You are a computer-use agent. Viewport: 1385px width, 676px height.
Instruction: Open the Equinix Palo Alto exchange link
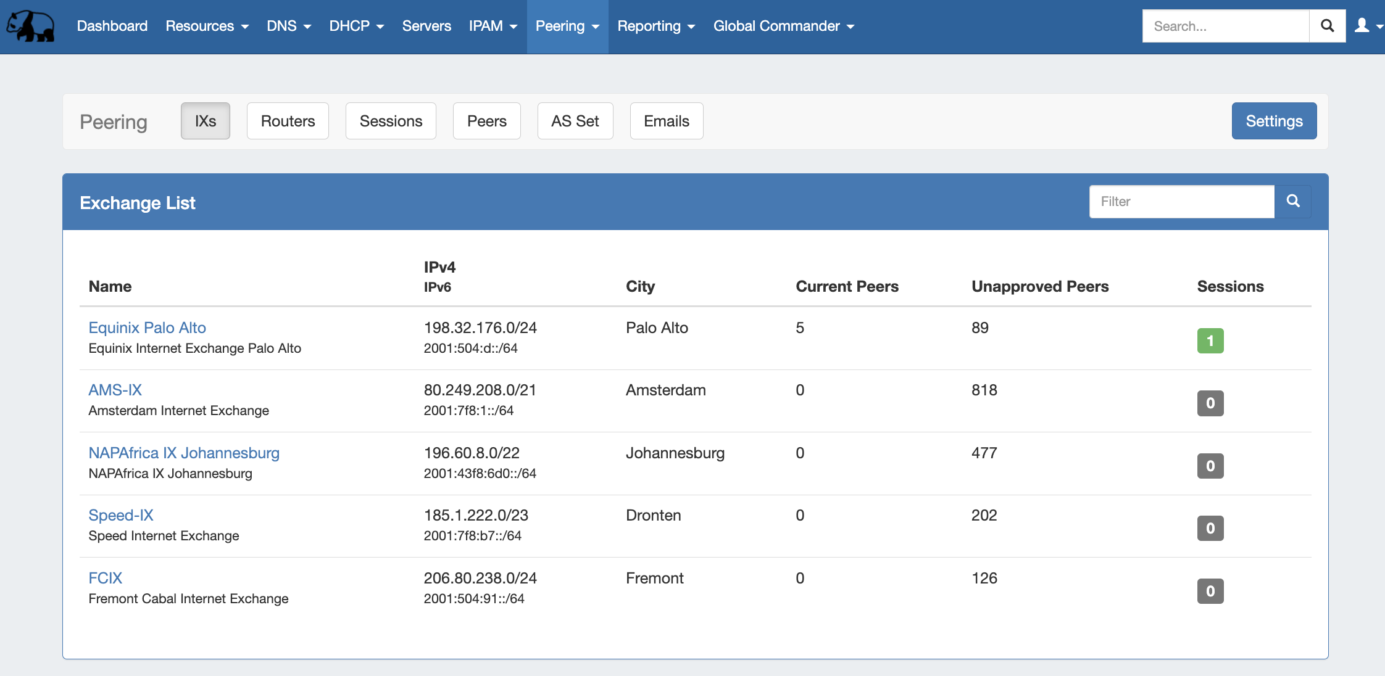pos(147,328)
